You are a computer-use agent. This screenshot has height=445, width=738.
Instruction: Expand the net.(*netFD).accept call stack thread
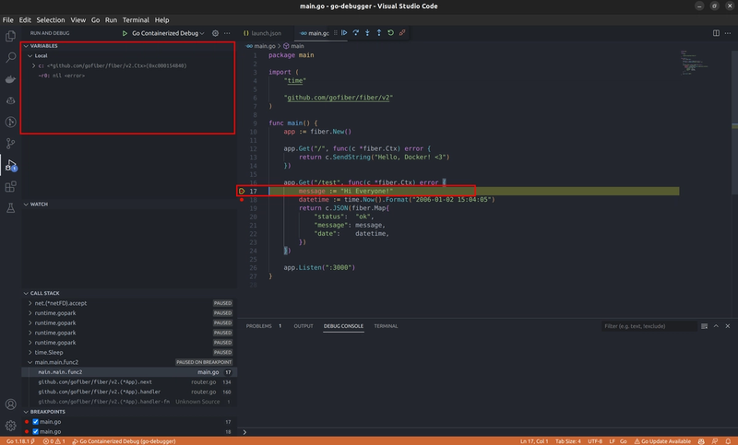click(x=31, y=303)
